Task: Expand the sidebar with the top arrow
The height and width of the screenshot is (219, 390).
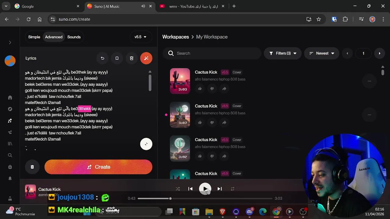Action: coord(10,43)
